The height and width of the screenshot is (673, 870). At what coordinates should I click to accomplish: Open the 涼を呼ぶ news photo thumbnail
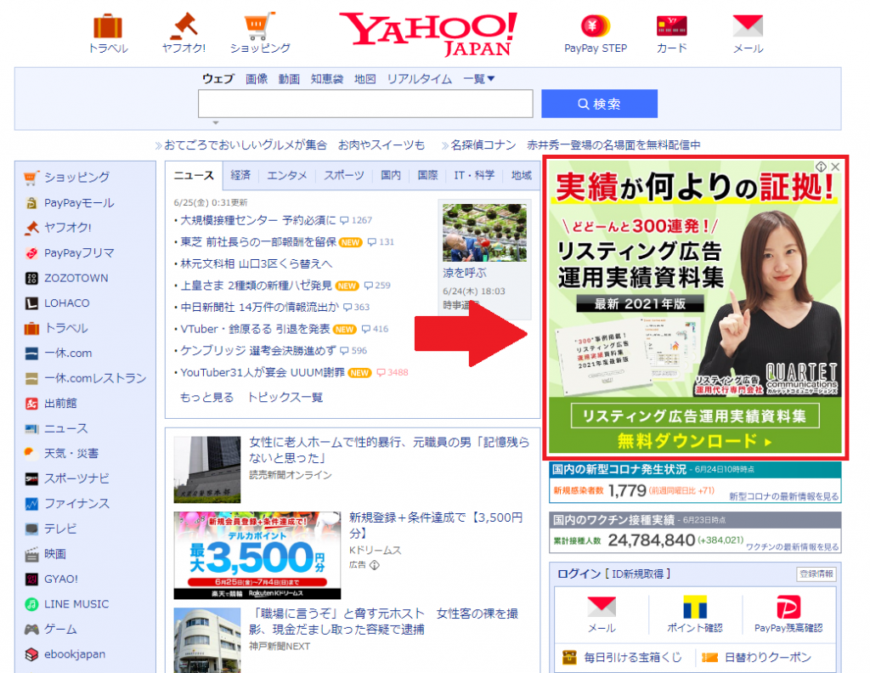[484, 233]
